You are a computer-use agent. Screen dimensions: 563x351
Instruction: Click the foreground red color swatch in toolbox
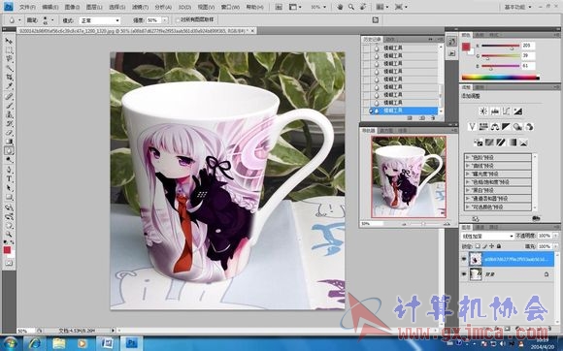7,250
